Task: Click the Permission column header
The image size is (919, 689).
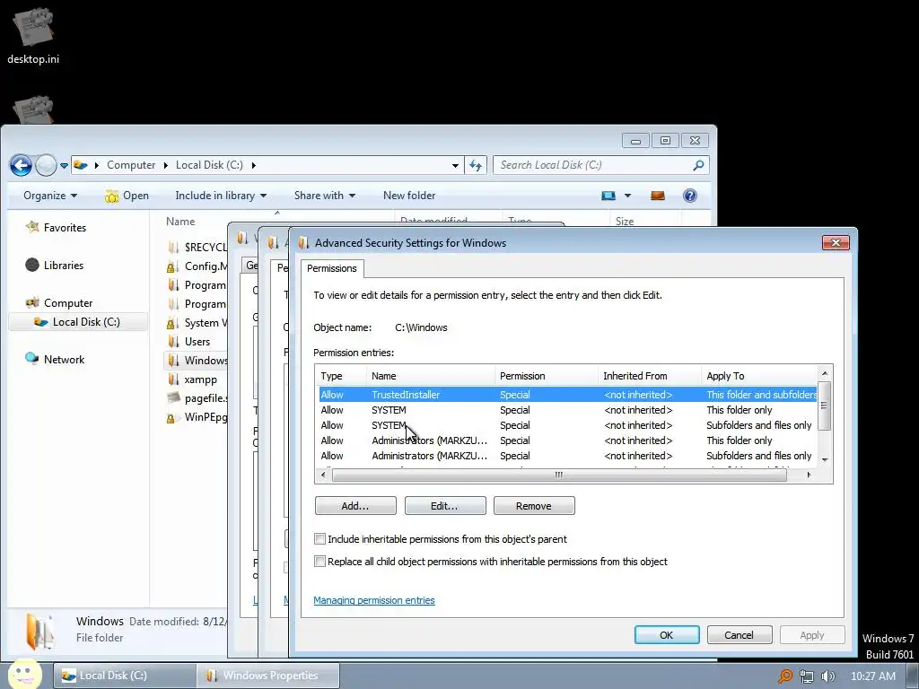Action: pyautogui.click(x=547, y=376)
